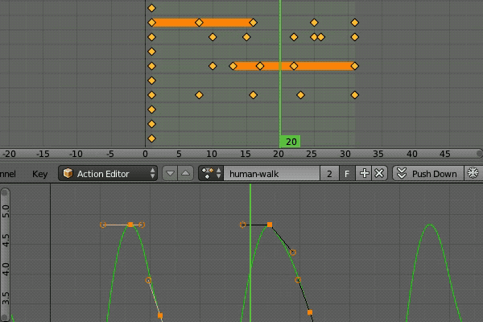Select frame 23 keyframe in the seventh channel row
This screenshot has height=322, width=483.
300,95
